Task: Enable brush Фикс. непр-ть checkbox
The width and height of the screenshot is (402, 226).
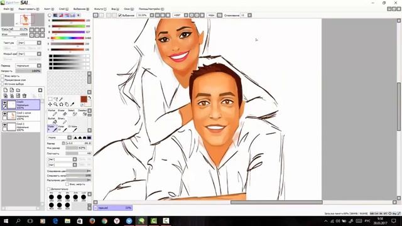Action: click(67, 184)
